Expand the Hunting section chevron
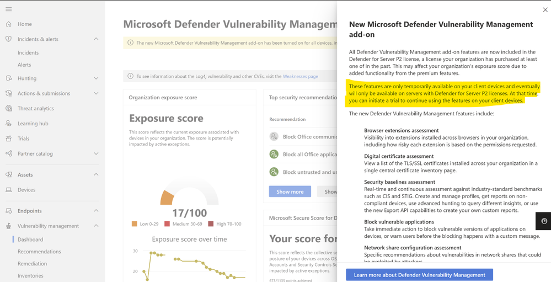Viewport: 551px width, 282px height. tap(96, 78)
